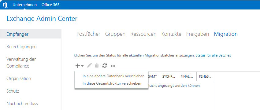Switch to the Gruppen tab
Screen dimensions: 260x110
[115, 34]
